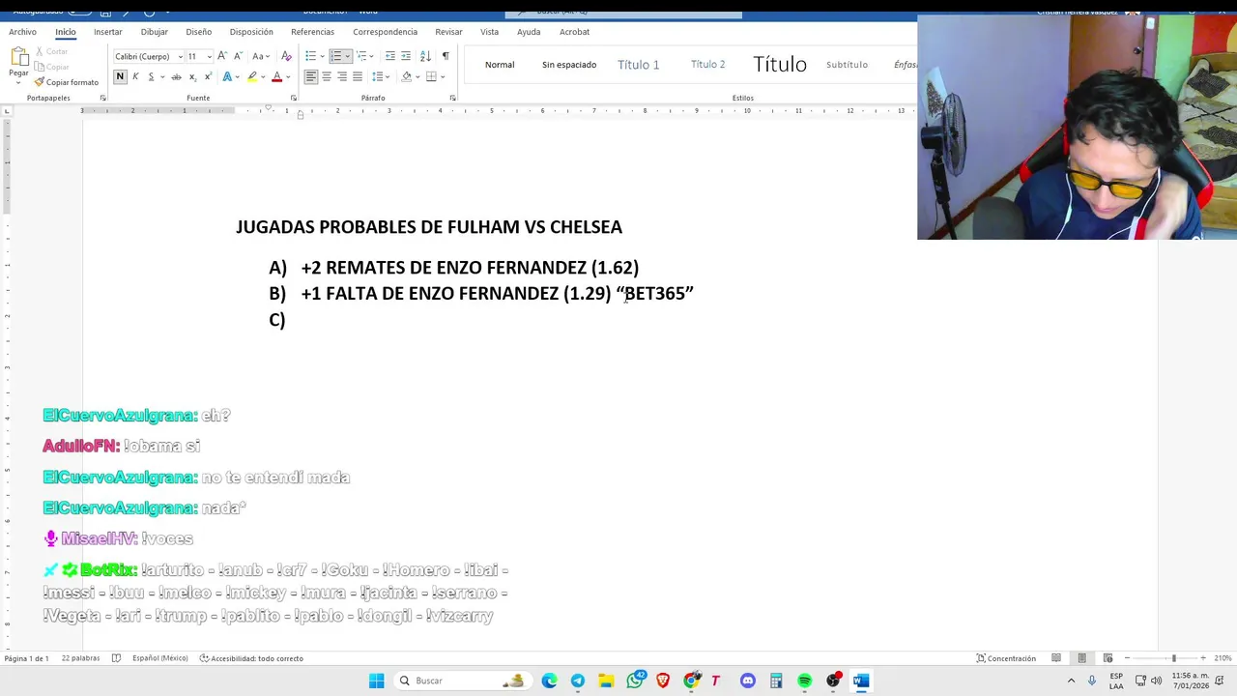Open the Archivo menu
1237x696 pixels.
click(x=22, y=32)
